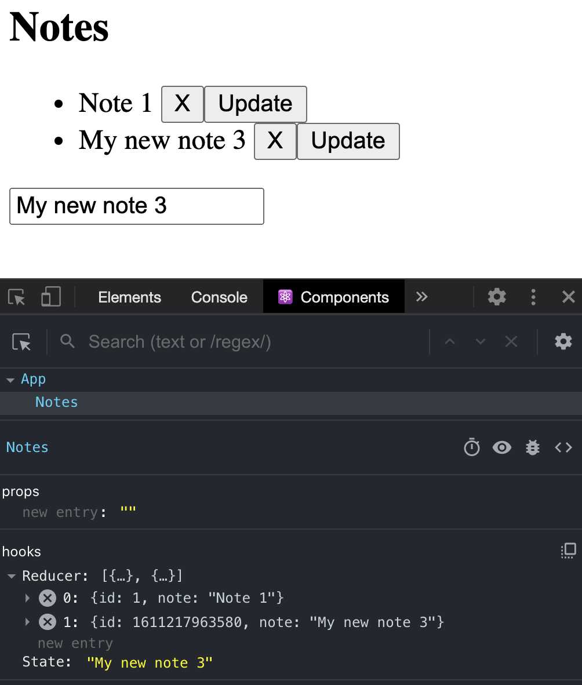The image size is (582, 685).
Task: Collapse the App component tree node
Action: [x=10, y=380]
